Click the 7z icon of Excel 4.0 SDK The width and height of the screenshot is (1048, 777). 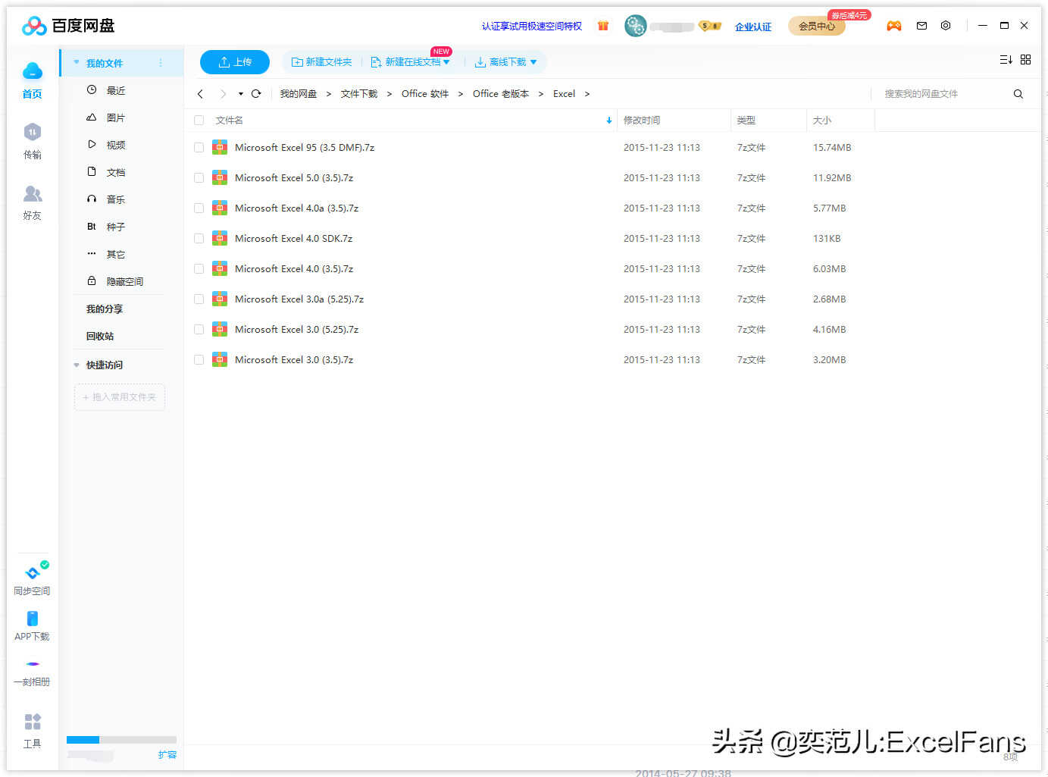click(x=220, y=238)
